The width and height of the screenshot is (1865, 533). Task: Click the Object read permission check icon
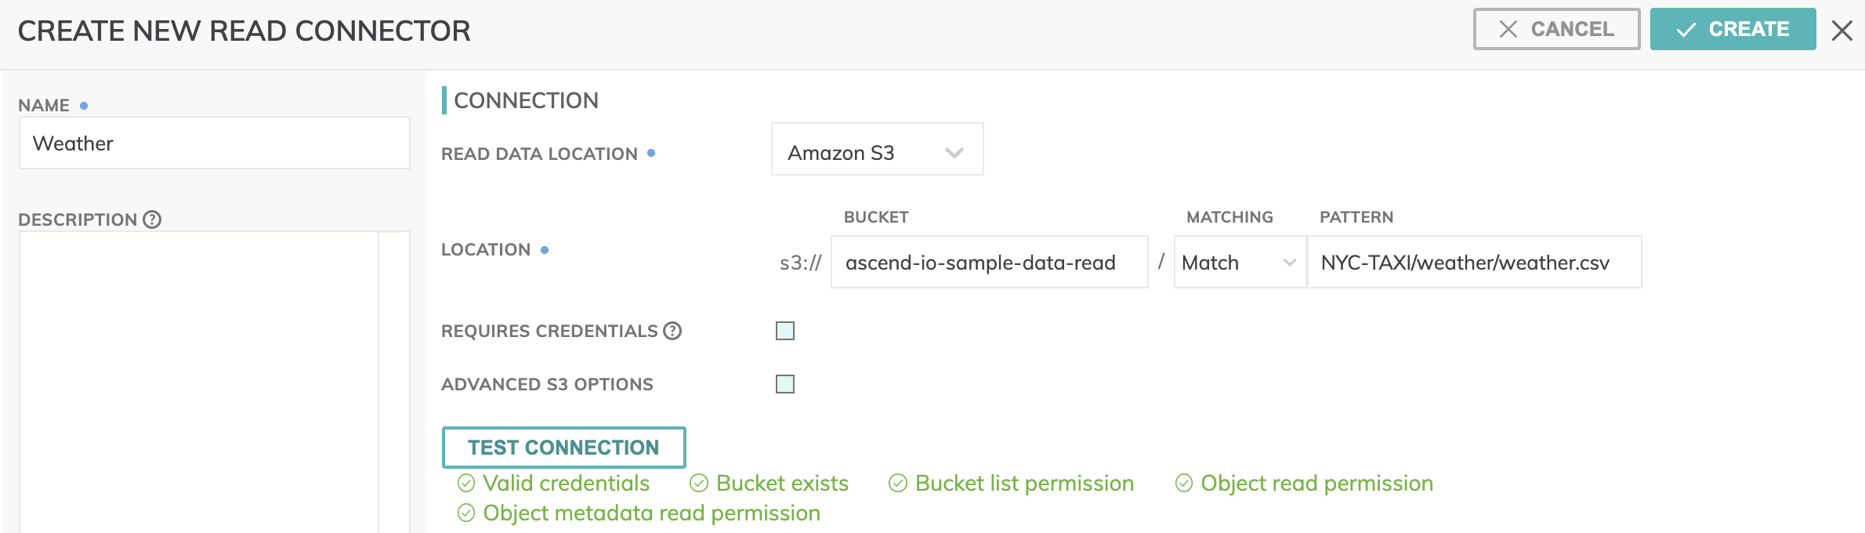coord(1184,483)
